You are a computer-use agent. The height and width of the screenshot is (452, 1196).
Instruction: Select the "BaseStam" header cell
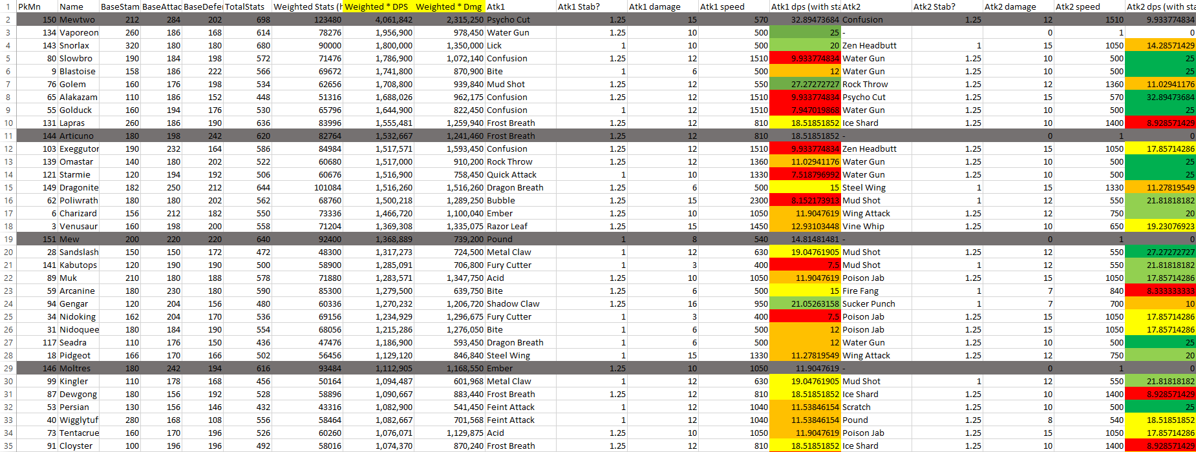click(x=120, y=6)
